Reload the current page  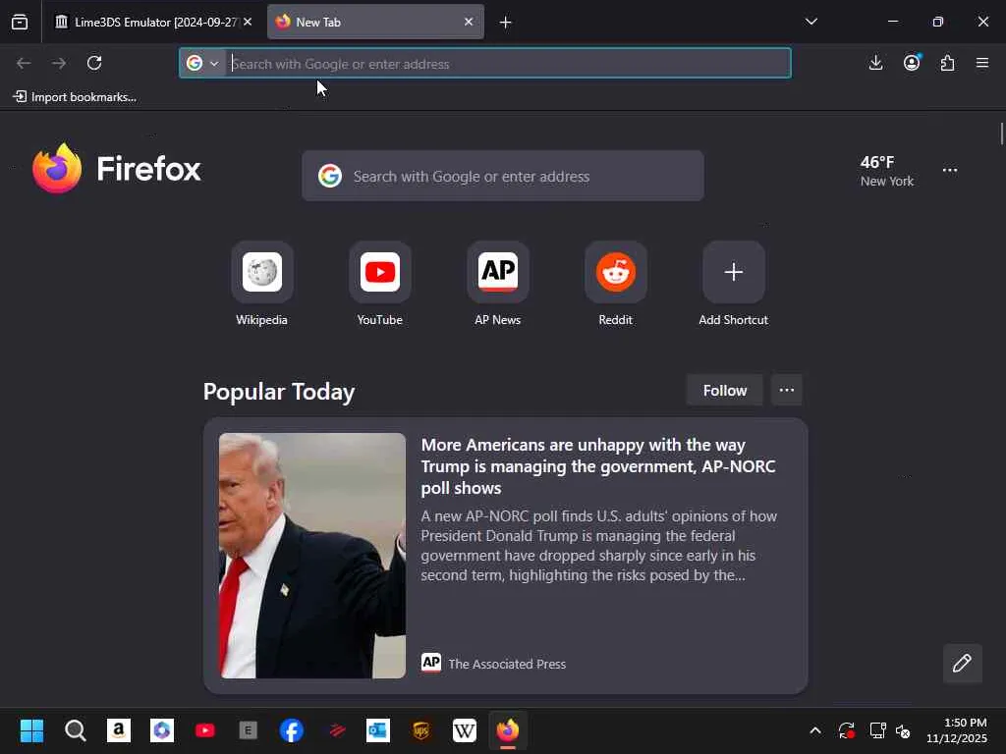tap(94, 63)
